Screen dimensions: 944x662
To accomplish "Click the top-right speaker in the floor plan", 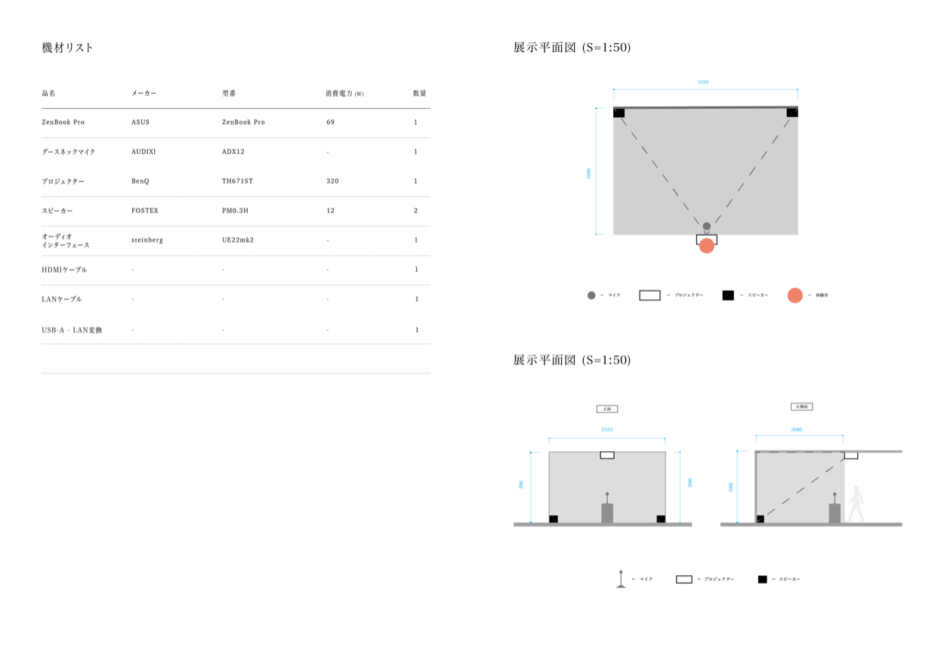I will pos(791,113).
